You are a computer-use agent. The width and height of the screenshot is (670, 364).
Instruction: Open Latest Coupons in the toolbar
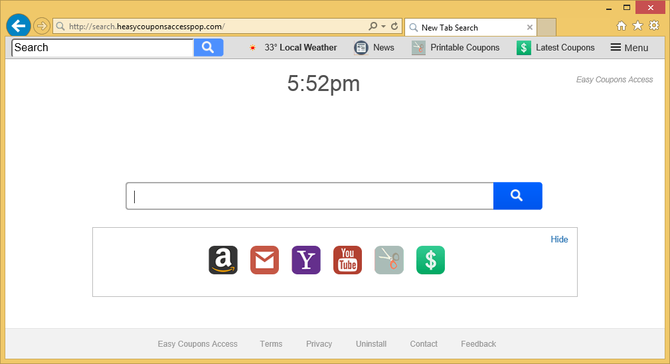coord(556,47)
